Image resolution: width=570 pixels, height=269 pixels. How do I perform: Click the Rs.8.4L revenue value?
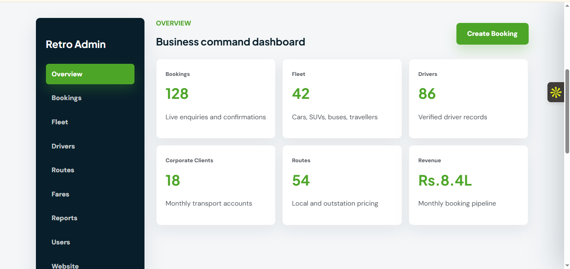click(445, 180)
